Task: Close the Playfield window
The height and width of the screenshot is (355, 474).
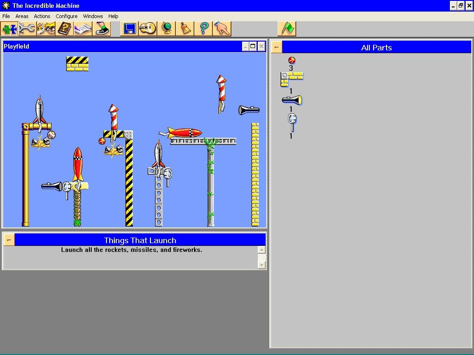Action: [x=262, y=46]
